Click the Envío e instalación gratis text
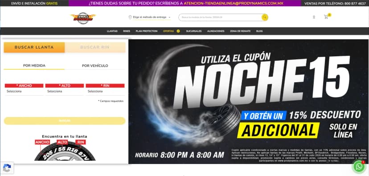Viewport: 369px width, 176px height. pos(34,4)
